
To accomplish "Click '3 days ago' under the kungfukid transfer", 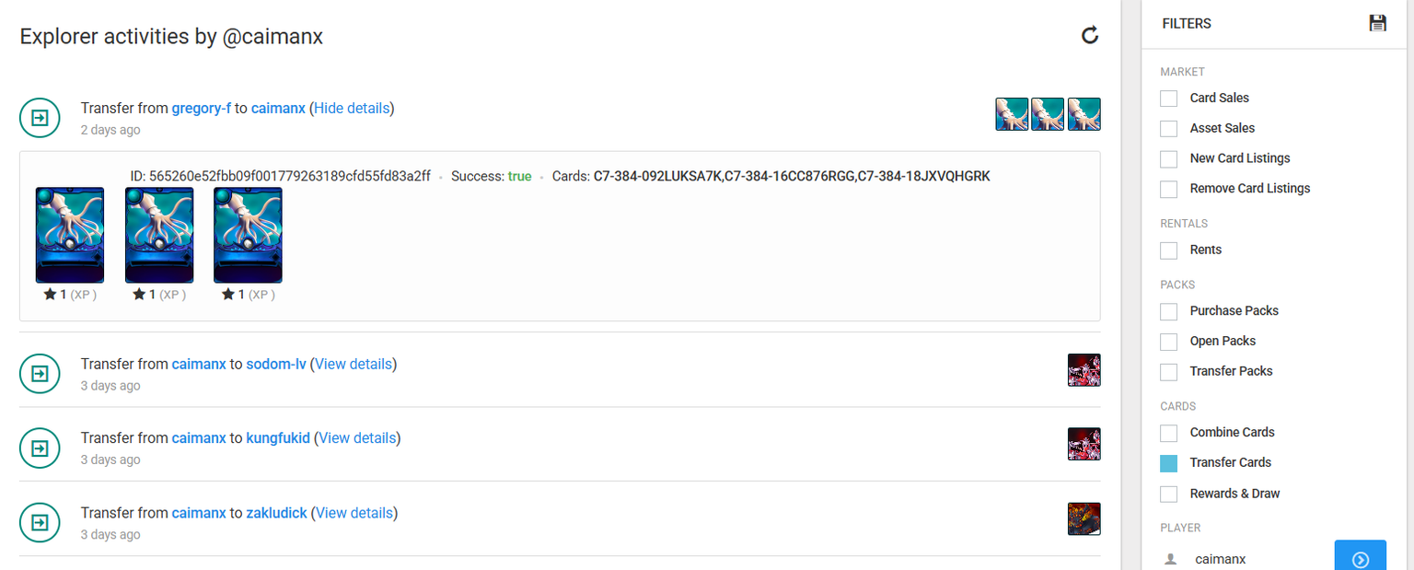I will (x=110, y=459).
